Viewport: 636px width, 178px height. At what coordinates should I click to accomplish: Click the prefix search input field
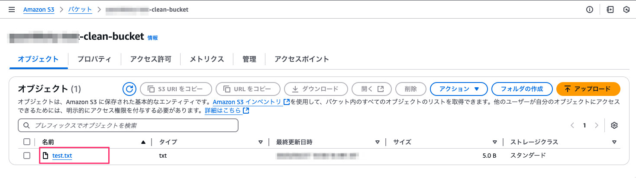[128, 125]
